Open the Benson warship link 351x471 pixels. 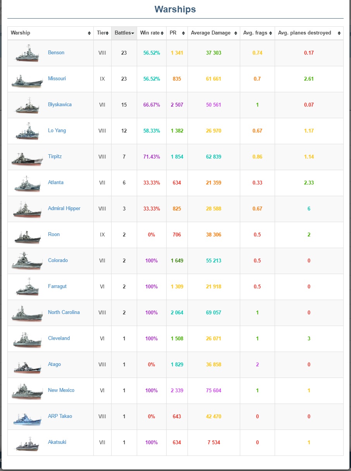point(56,52)
